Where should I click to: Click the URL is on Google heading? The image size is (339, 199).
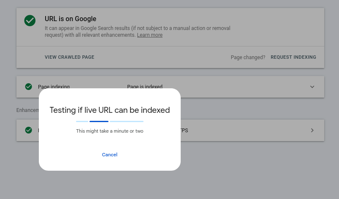[71, 19]
